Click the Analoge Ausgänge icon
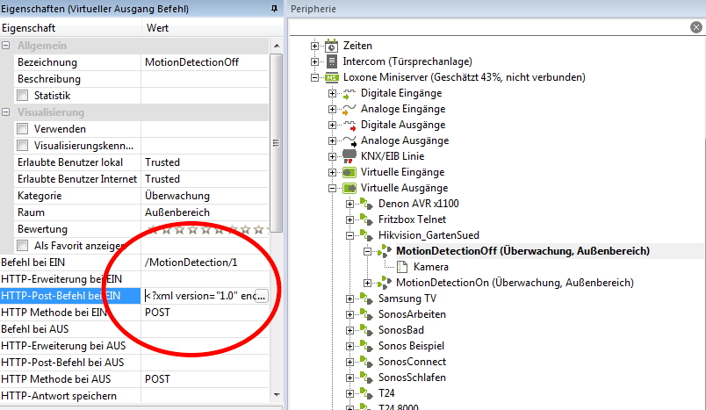This screenshot has width=706, height=410. point(349,140)
